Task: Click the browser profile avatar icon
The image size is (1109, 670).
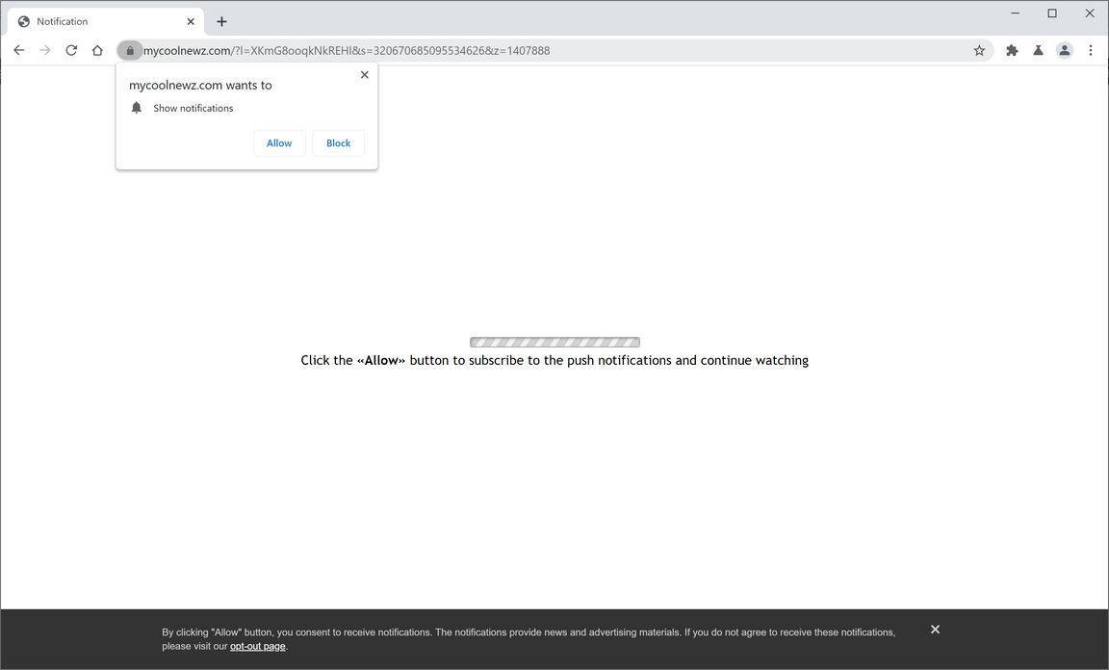Action: pos(1065,50)
